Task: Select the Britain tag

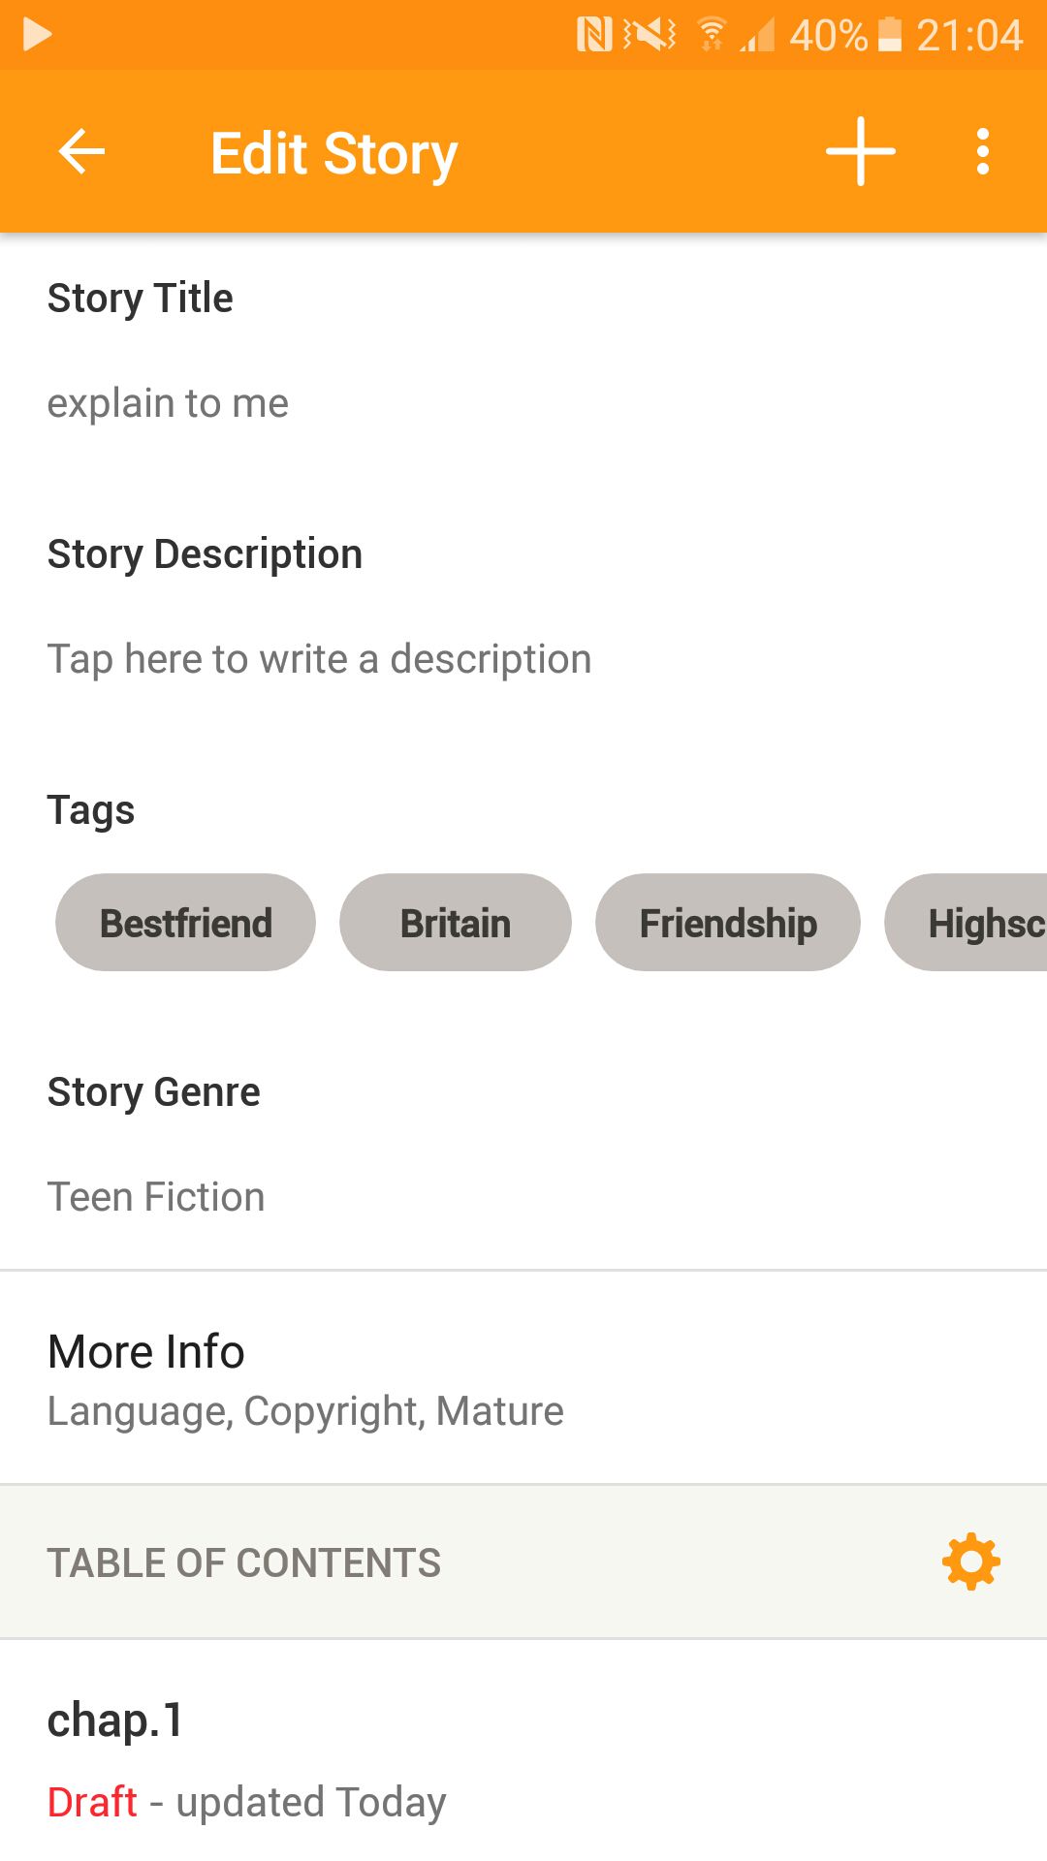Action: coord(456,922)
